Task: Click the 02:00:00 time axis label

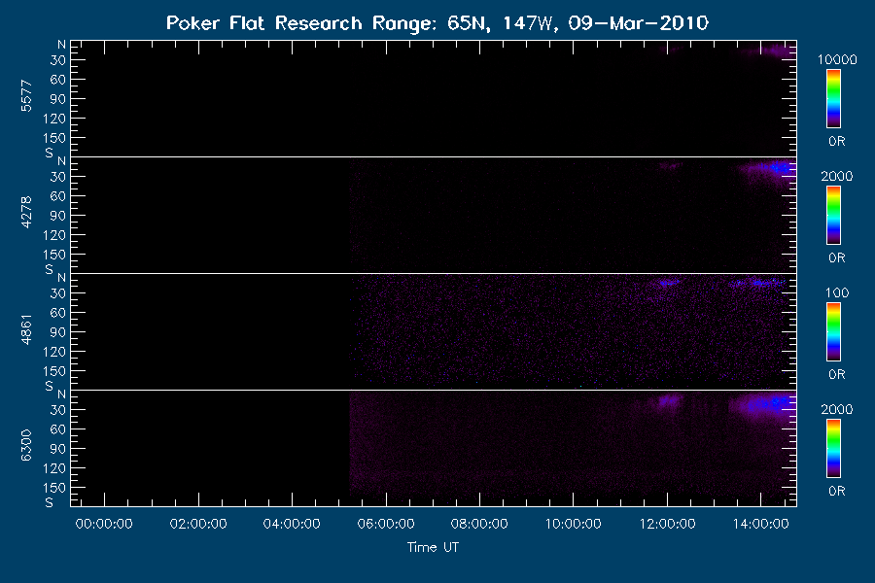Action: (198, 524)
